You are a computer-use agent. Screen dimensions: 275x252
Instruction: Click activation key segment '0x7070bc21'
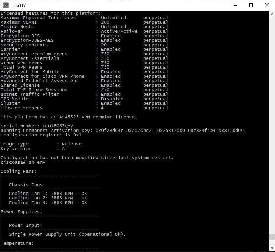point(140,131)
